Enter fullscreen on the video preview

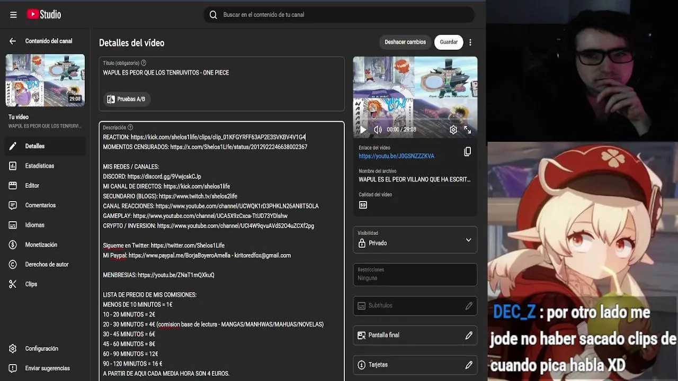pyautogui.click(x=468, y=130)
